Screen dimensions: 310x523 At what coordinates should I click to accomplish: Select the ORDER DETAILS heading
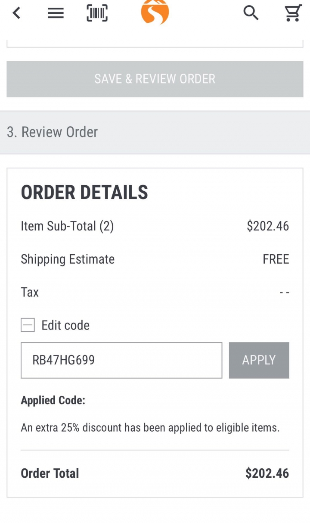point(84,192)
